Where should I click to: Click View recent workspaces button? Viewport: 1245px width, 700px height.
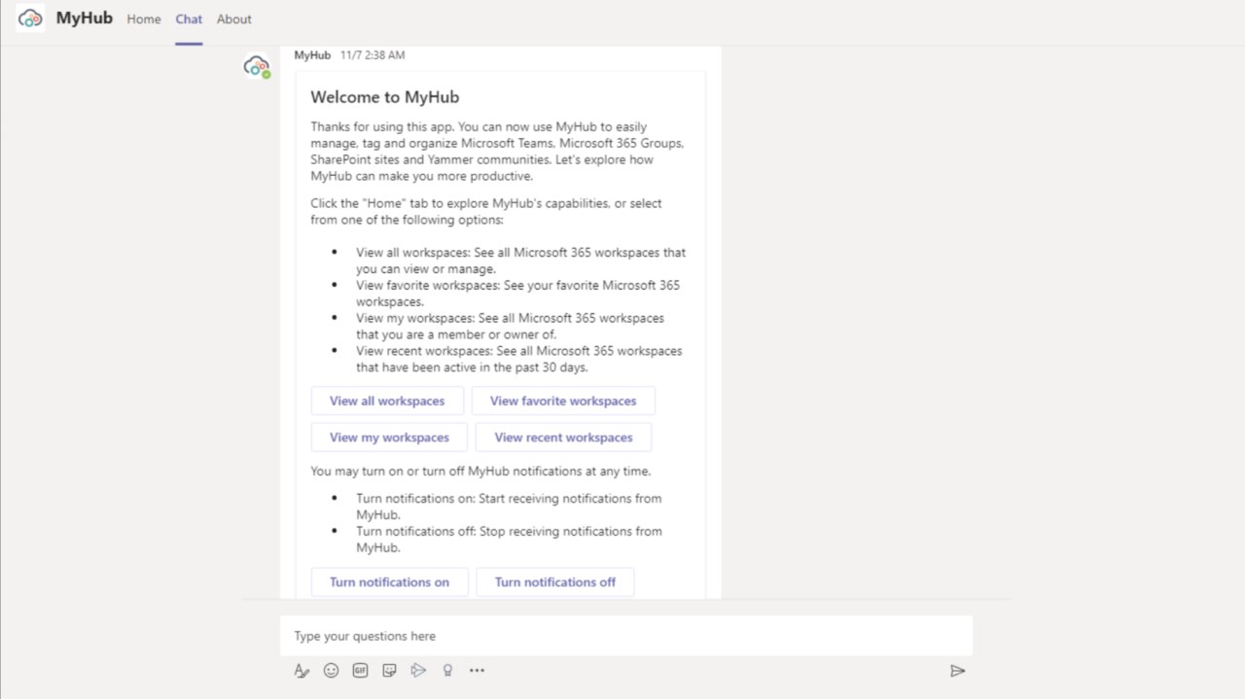(563, 437)
